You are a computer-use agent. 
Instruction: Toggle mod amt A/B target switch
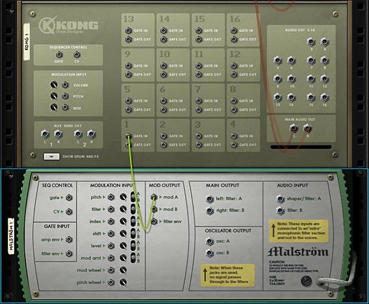point(133,258)
